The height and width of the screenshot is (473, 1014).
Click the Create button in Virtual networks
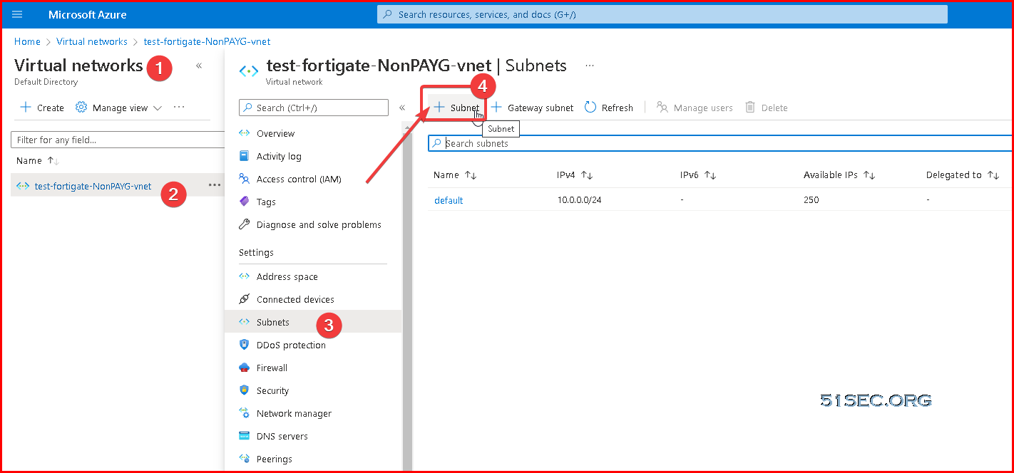pyautogui.click(x=42, y=108)
